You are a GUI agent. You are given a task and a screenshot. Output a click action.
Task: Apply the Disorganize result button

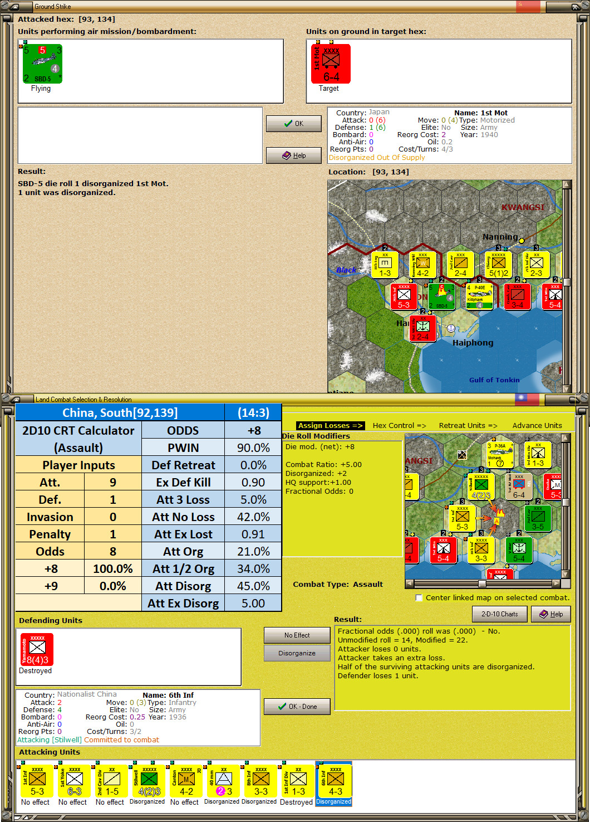pyautogui.click(x=297, y=653)
